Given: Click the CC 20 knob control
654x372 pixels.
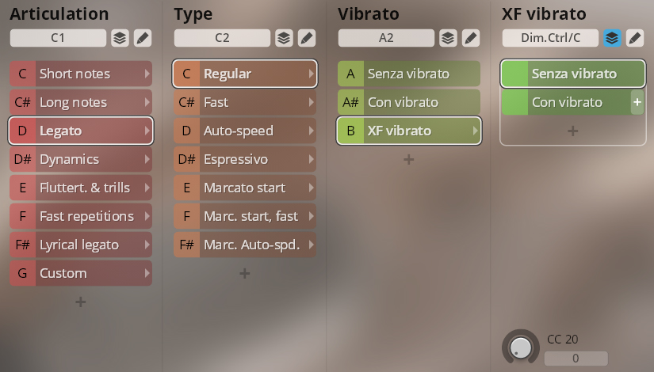Looking at the screenshot, I should coord(520,347).
